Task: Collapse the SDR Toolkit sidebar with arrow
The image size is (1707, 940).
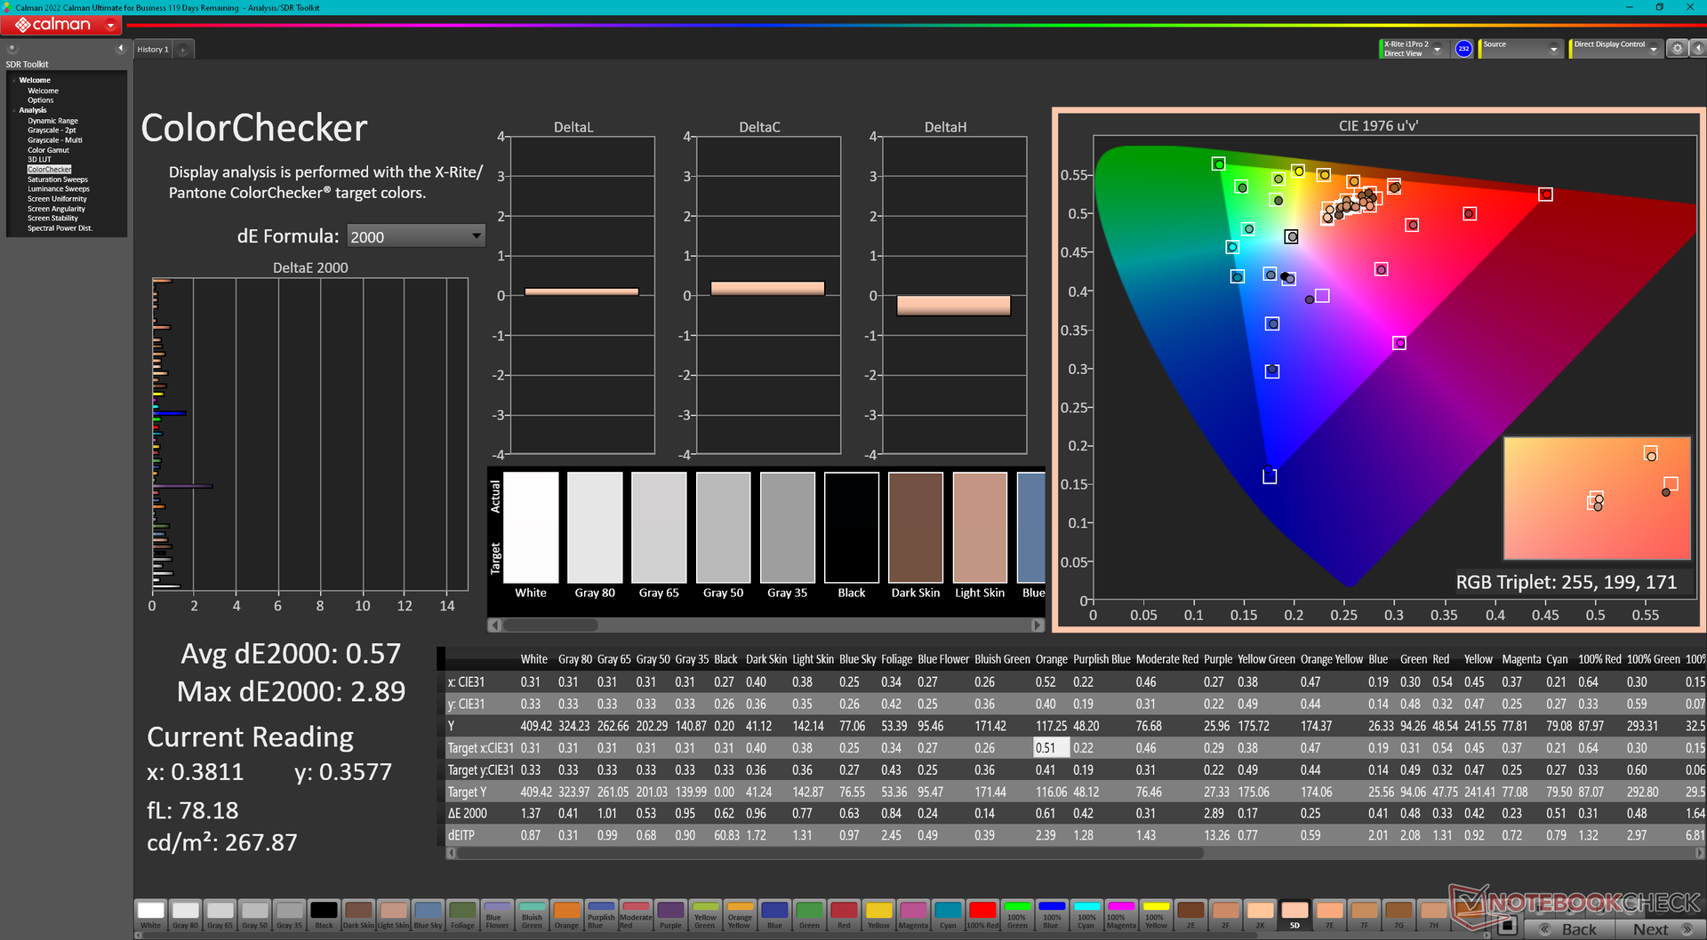Action: click(x=120, y=48)
